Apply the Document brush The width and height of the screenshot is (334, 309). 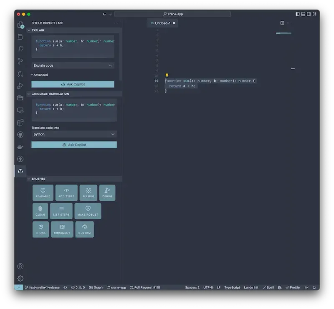pyautogui.click(x=62, y=229)
